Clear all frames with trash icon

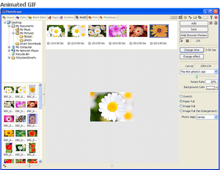pos(216,23)
